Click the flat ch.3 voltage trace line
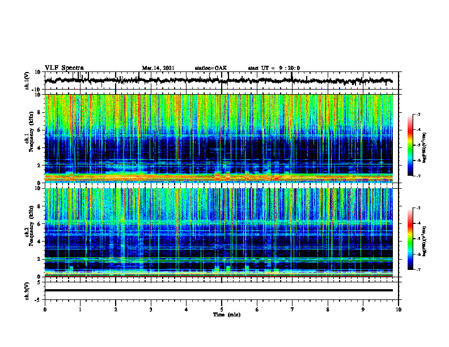 tap(218, 290)
